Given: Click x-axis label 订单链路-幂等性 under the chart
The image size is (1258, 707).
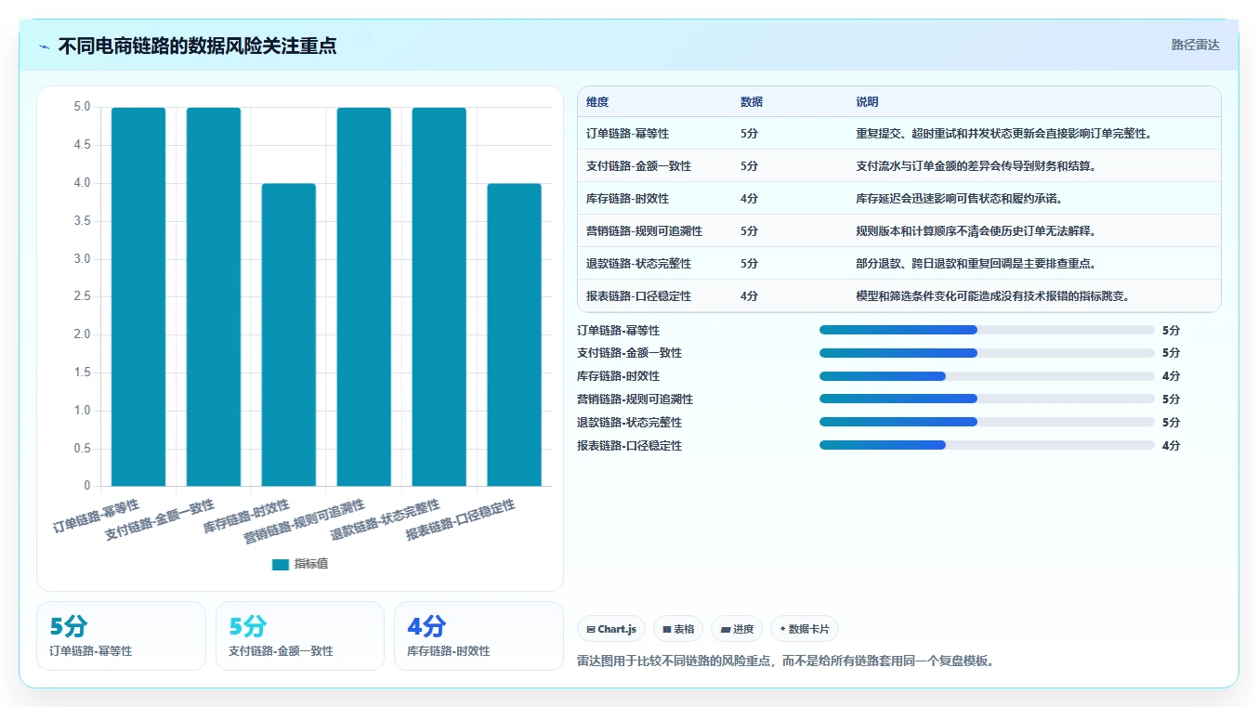Looking at the screenshot, I should click(97, 516).
